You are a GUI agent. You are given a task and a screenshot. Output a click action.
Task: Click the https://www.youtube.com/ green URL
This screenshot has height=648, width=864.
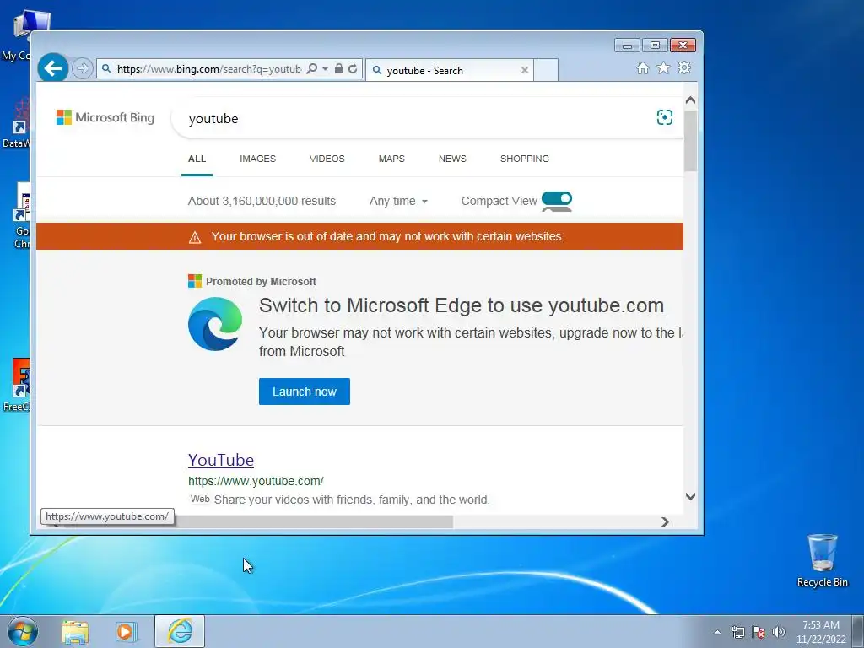pos(256,481)
